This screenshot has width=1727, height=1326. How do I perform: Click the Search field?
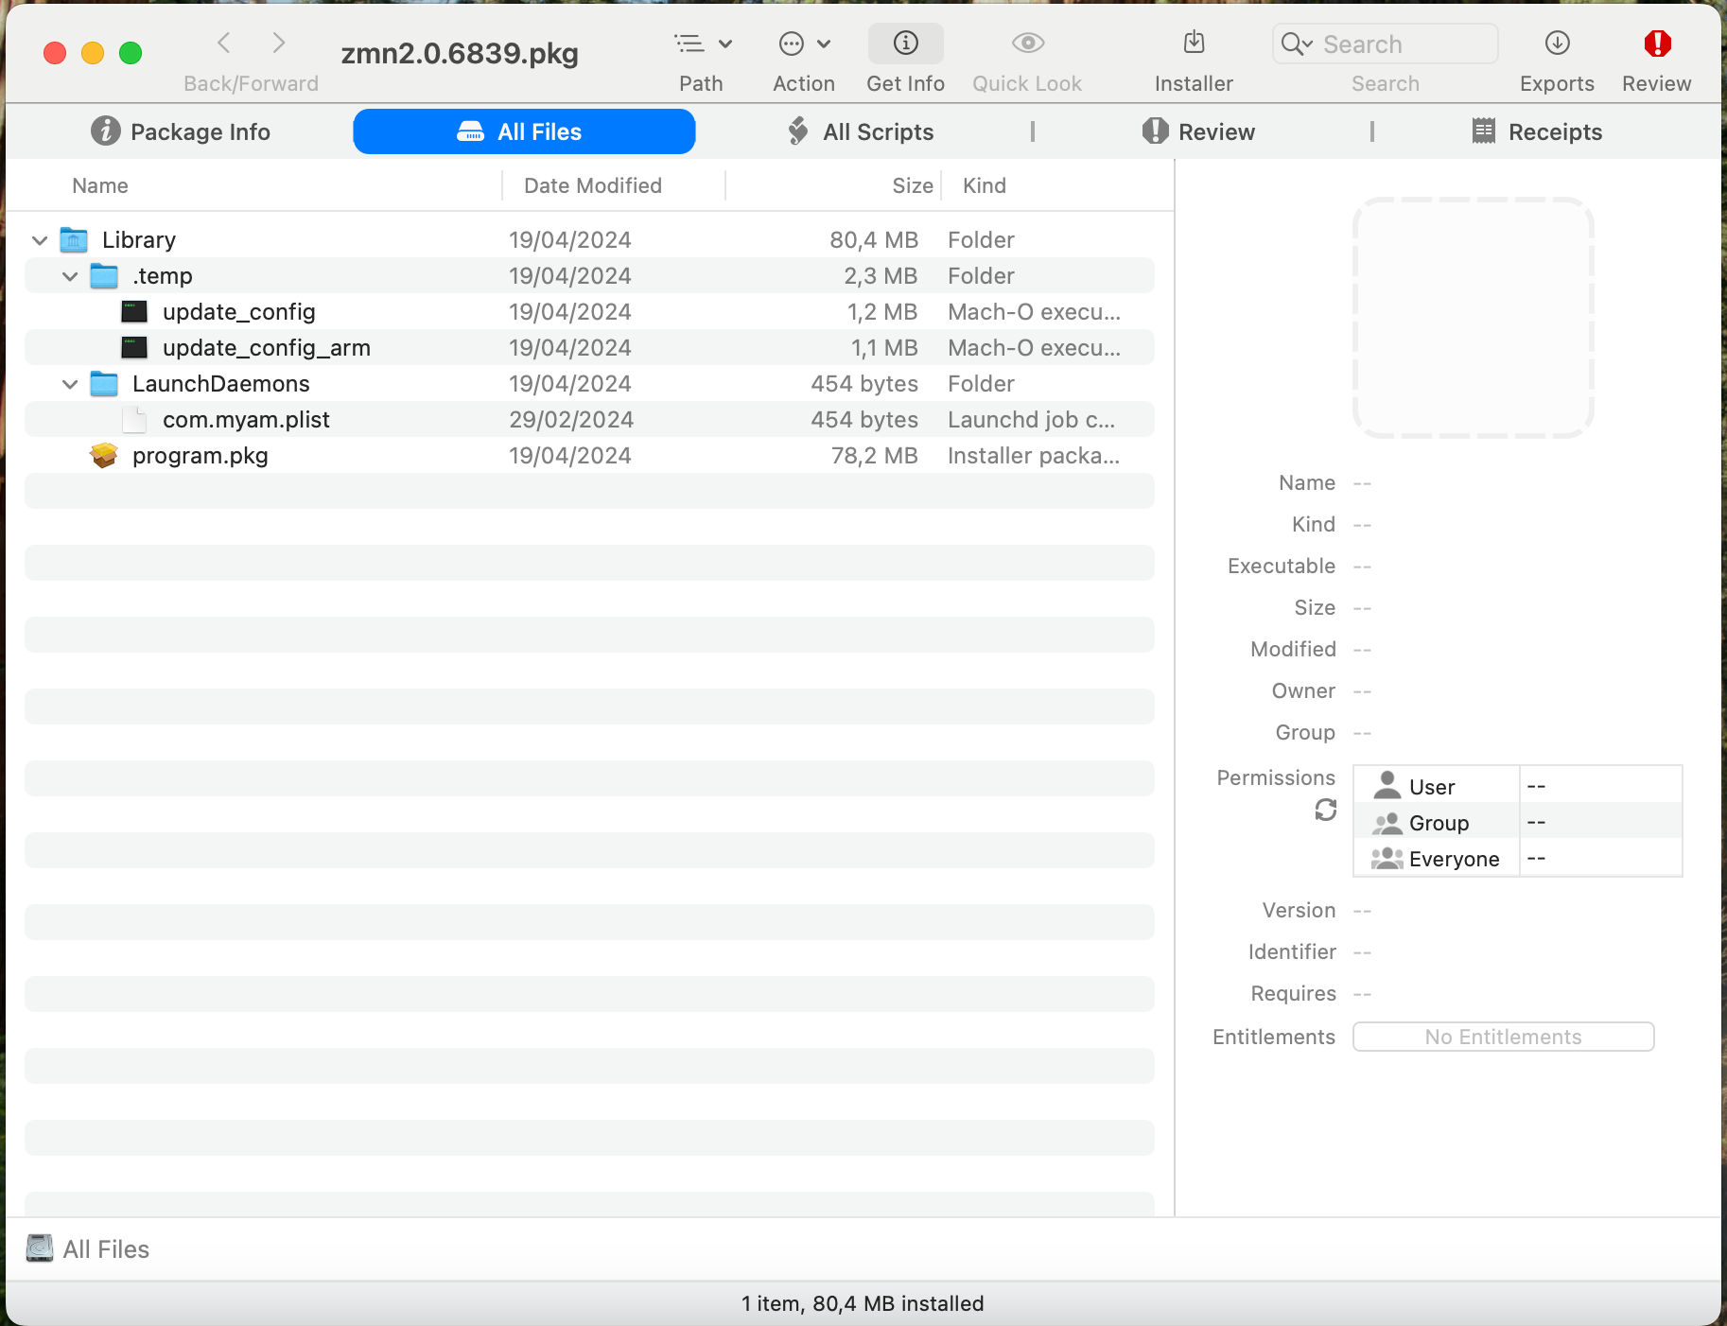coord(1384,44)
